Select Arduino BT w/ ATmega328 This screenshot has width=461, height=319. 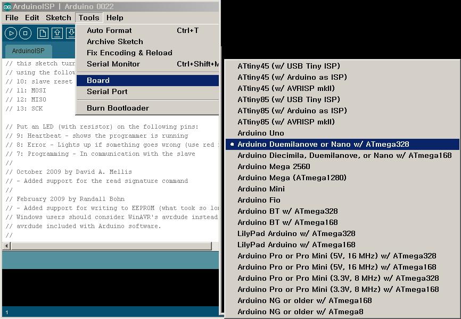[x=342, y=211]
